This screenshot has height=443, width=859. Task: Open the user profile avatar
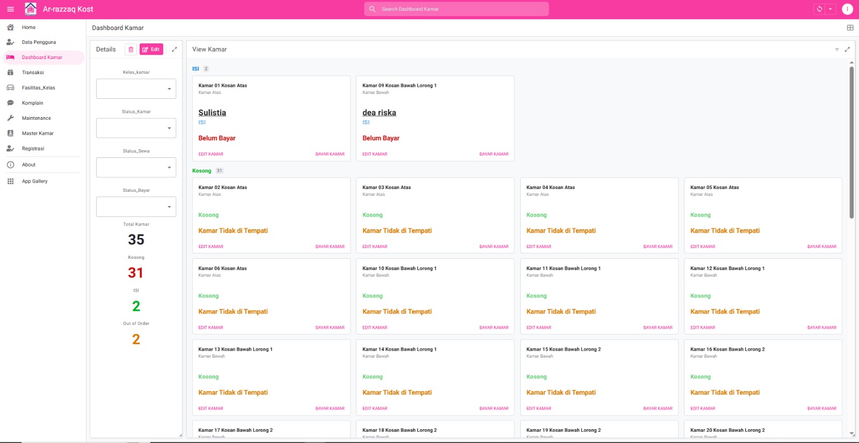click(847, 9)
